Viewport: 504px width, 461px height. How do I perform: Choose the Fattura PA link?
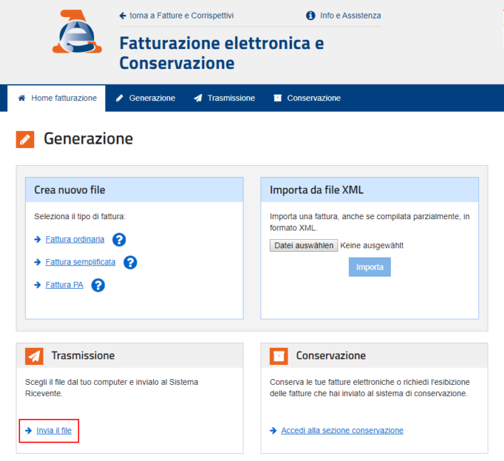click(x=64, y=285)
